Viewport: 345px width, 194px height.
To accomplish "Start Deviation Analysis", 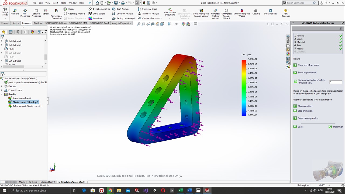I will point(99,9).
